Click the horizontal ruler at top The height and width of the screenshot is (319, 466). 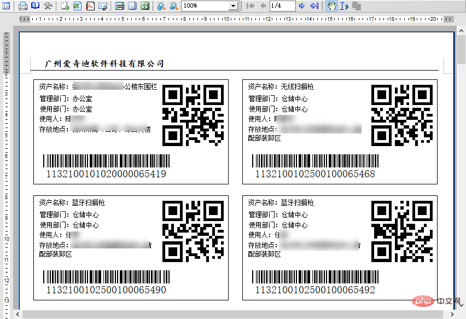tap(237, 19)
